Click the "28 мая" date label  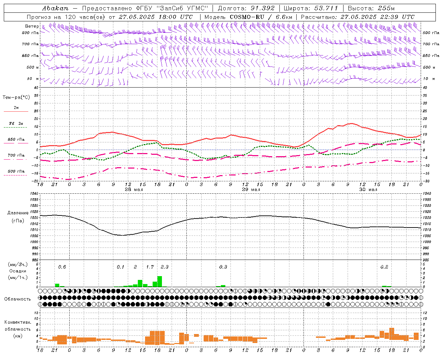pos(134,190)
